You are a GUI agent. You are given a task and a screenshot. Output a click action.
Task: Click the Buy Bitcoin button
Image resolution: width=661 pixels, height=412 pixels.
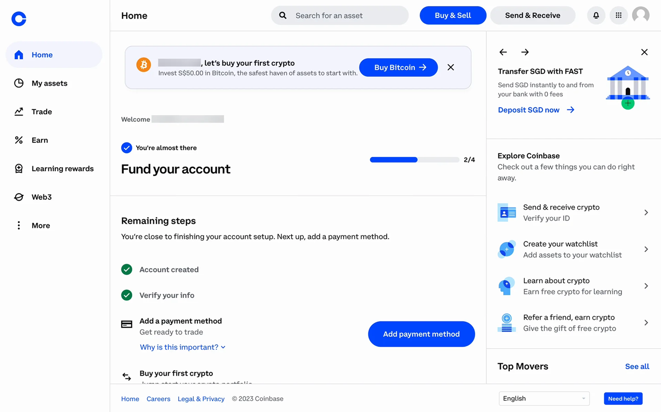click(398, 68)
